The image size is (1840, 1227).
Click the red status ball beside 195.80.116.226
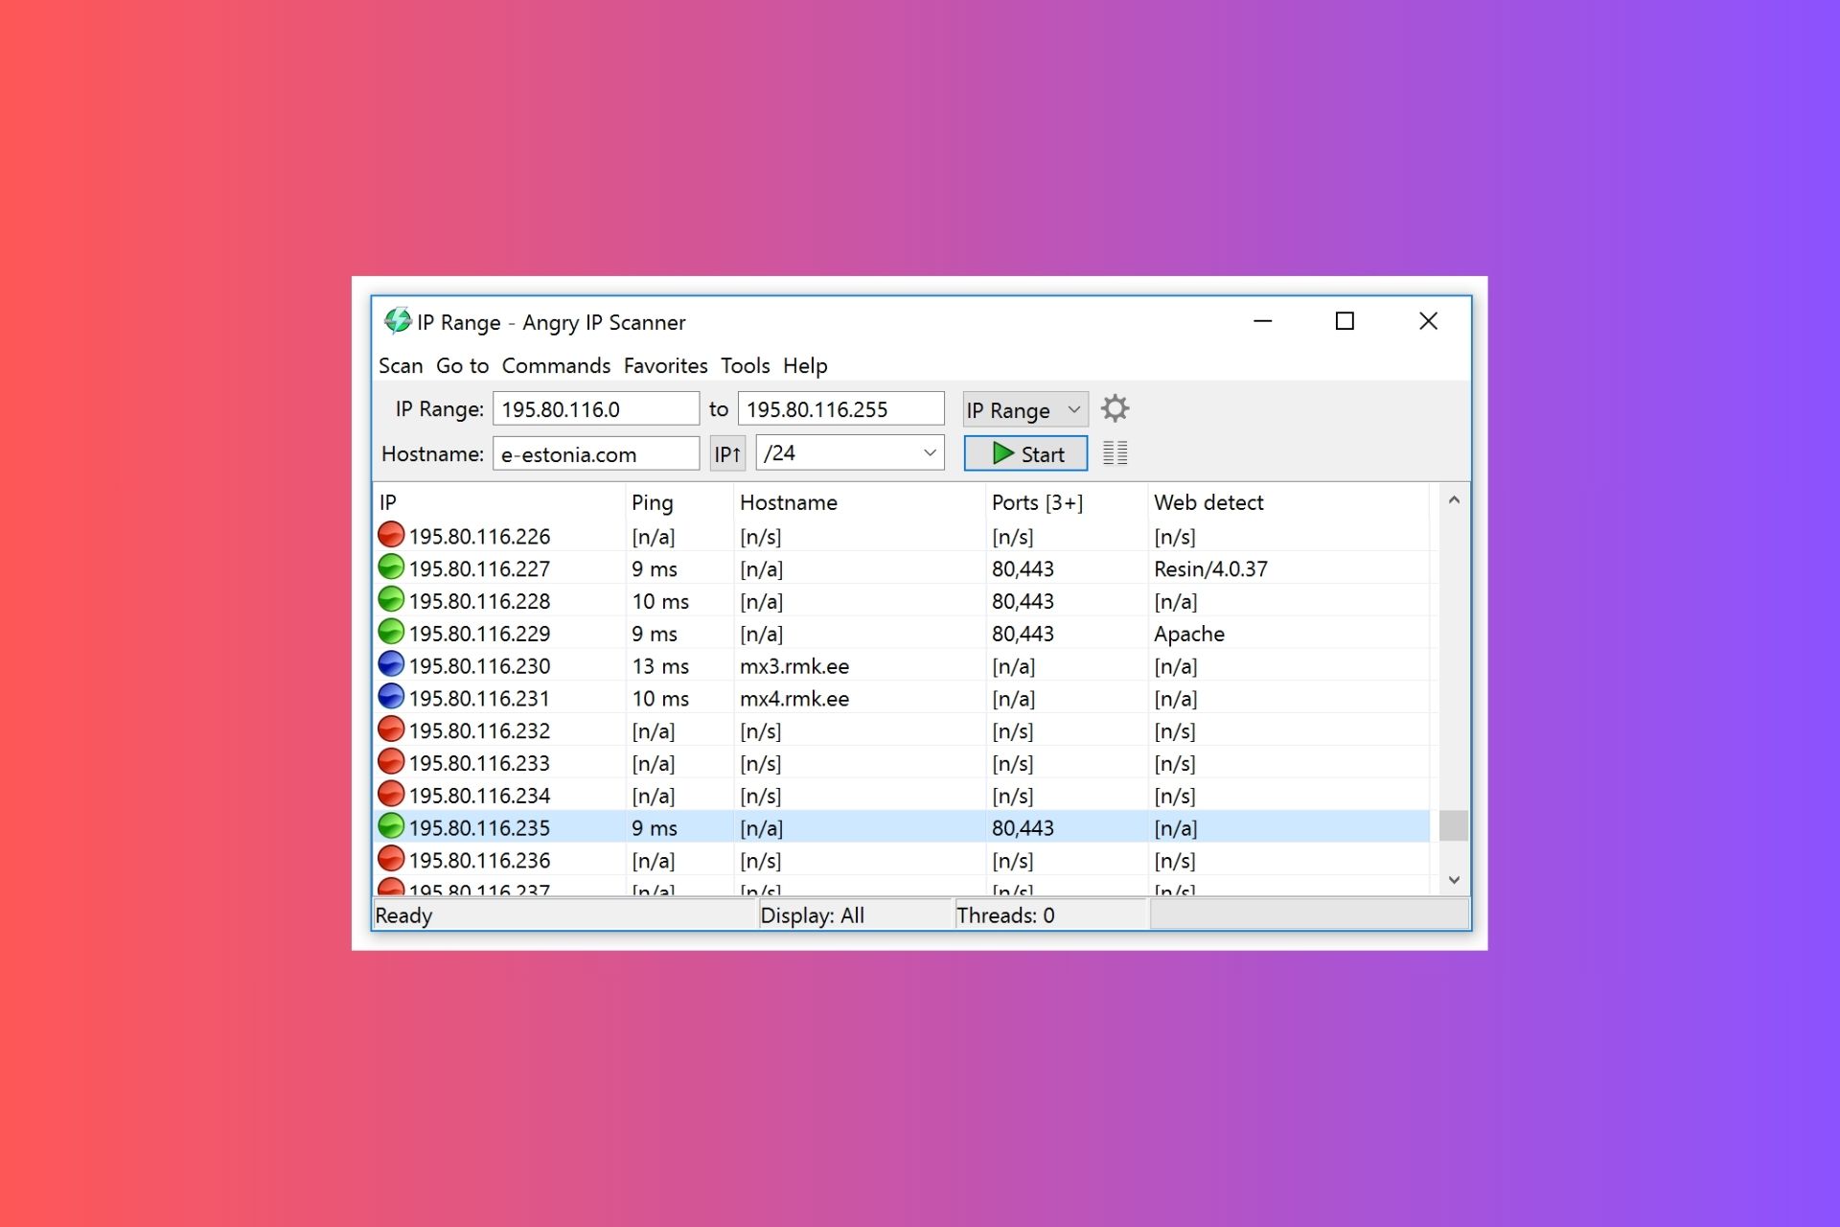click(391, 534)
